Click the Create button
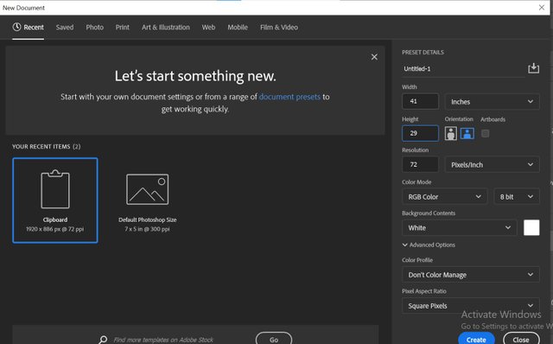Image resolution: width=553 pixels, height=344 pixels. point(476,339)
